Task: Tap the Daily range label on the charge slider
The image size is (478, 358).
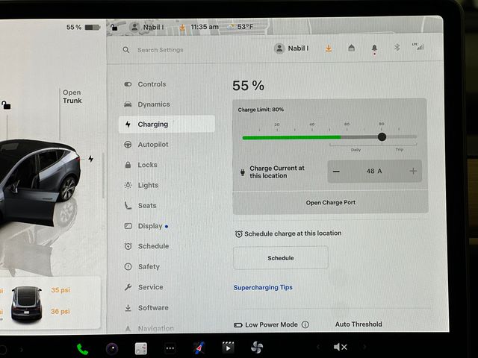Action: pos(356,150)
